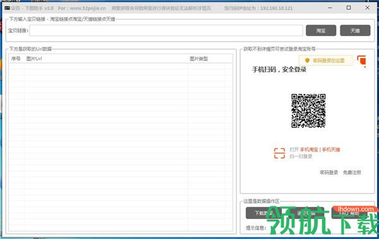
Task: Maximize the 下图助手 window
Action: 349,8
